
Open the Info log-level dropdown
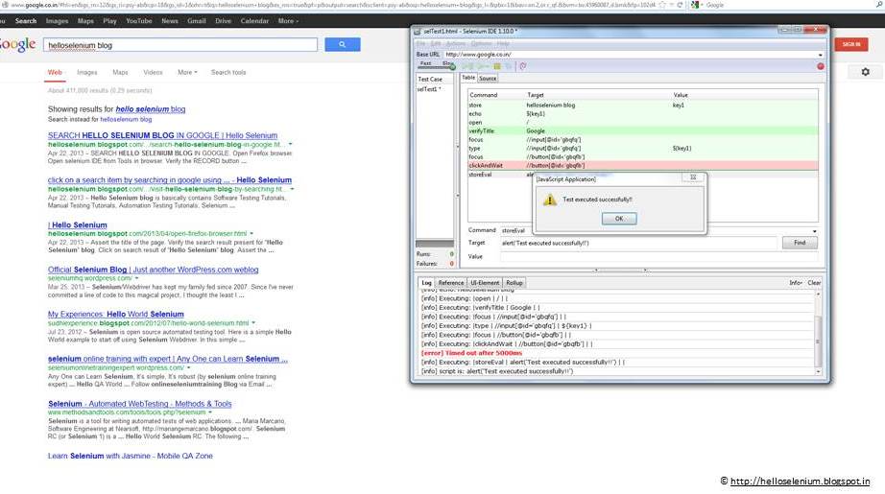point(796,283)
